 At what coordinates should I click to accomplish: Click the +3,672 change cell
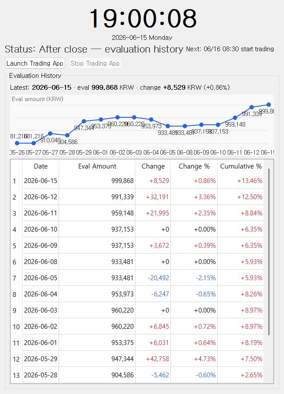click(153, 246)
